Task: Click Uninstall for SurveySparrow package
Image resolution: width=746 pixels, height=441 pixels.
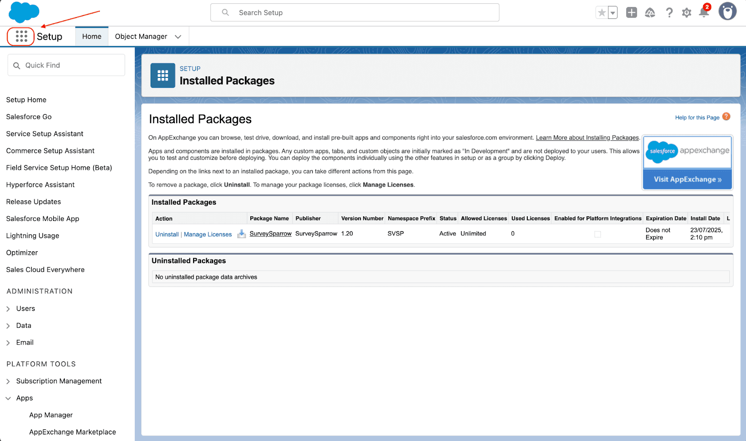Action: 167,234
